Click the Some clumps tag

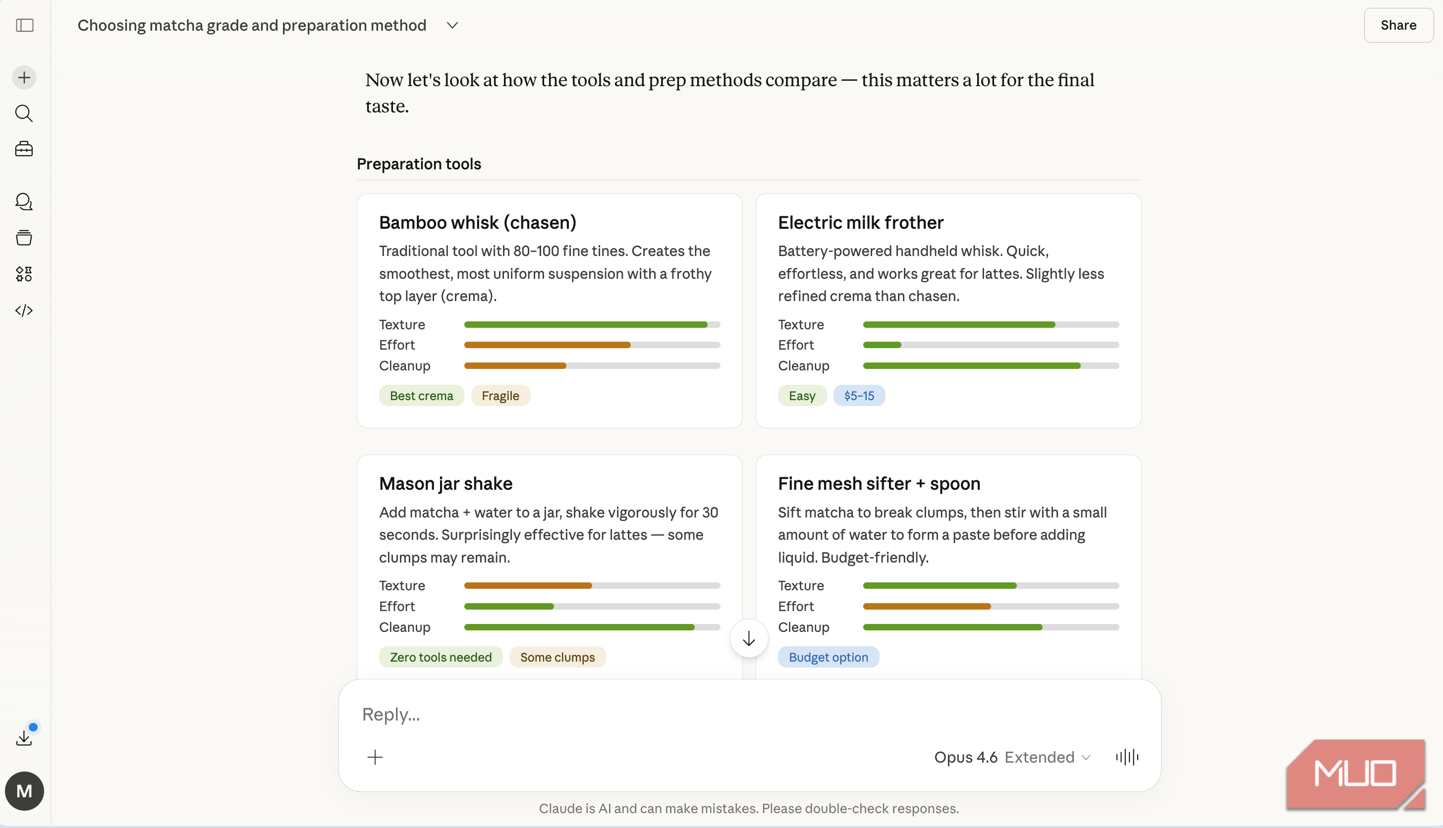pos(557,657)
